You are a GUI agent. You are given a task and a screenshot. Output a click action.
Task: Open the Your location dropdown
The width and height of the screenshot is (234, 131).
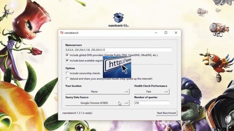tap(97, 92)
